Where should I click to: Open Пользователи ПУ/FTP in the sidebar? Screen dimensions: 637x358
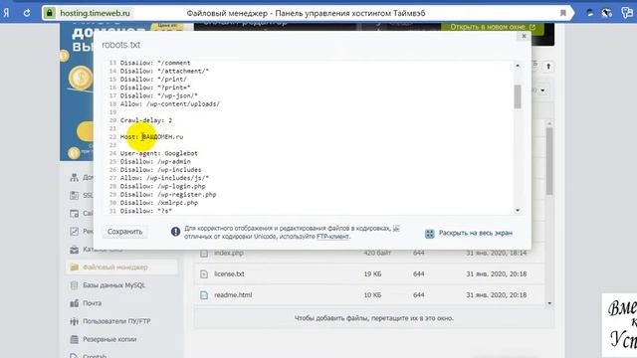(x=116, y=321)
